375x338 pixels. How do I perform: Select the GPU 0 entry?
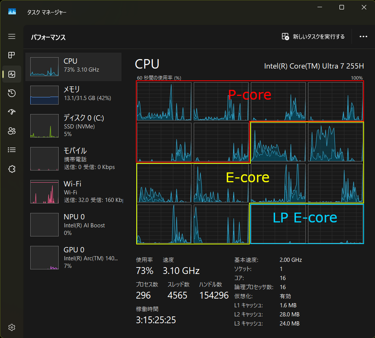coord(73,257)
